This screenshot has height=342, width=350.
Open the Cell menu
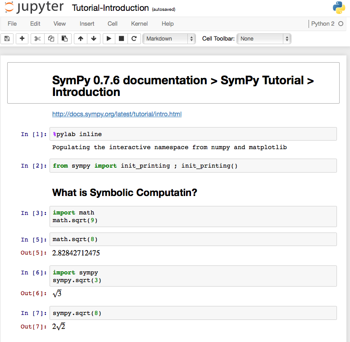113,24
